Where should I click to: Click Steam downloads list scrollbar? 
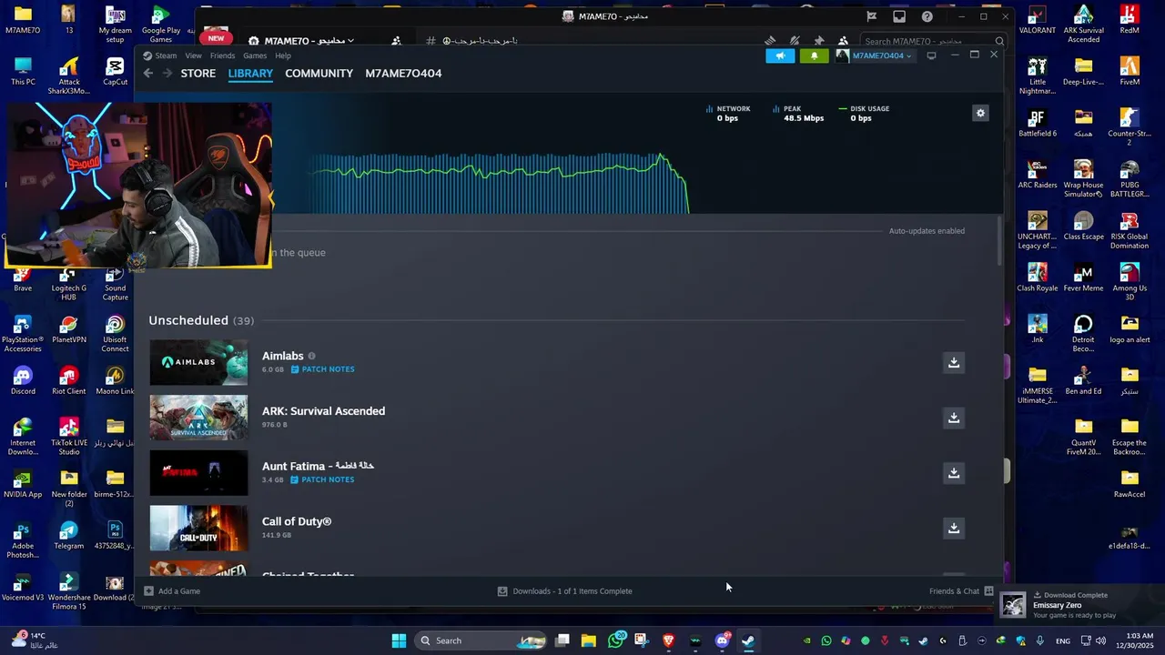[999, 242]
